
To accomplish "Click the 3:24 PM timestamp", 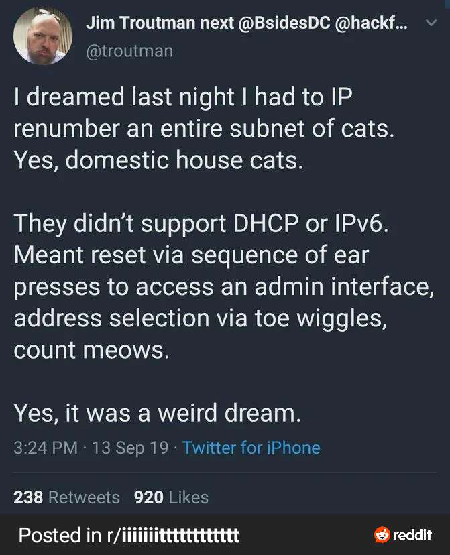I will click(46, 448).
